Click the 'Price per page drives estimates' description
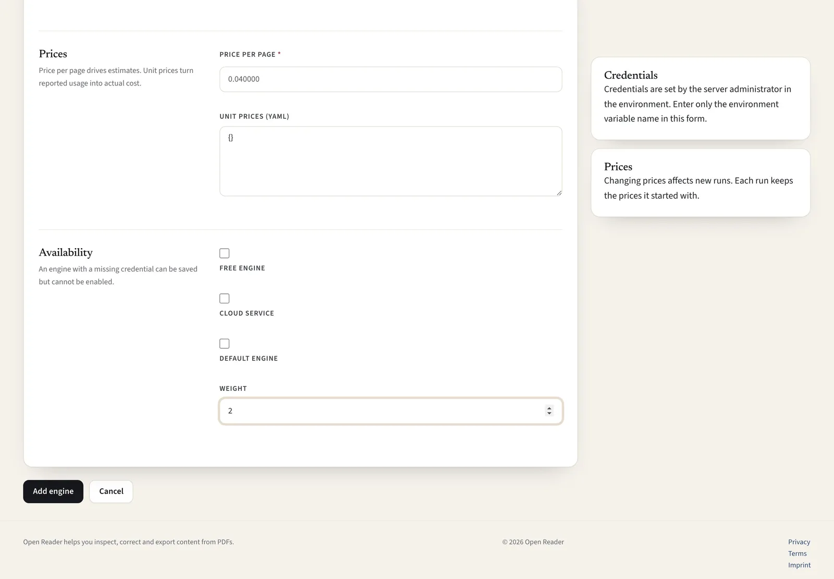 (116, 77)
